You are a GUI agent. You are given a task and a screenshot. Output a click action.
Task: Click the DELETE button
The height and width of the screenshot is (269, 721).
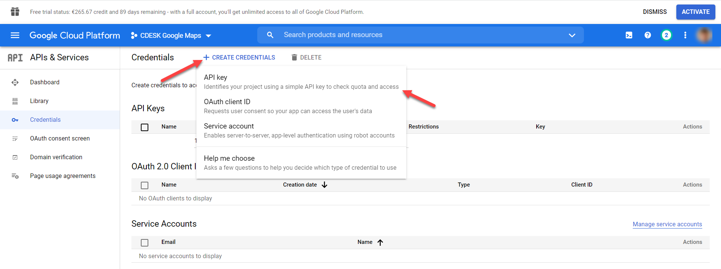(306, 57)
